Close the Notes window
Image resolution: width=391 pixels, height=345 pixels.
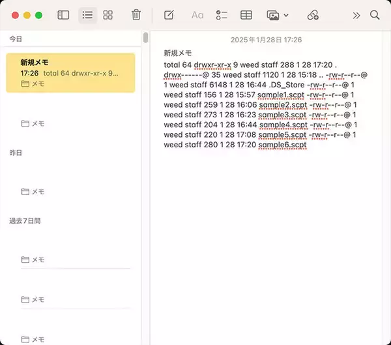pos(15,16)
